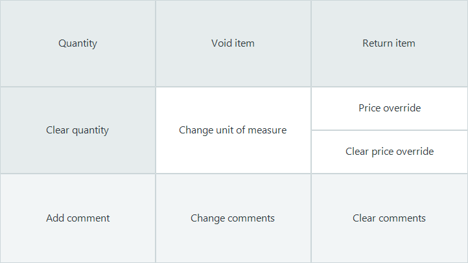Image resolution: width=468 pixels, height=263 pixels.
Task: Click the Quantity button
Action: click(x=78, y=43)
